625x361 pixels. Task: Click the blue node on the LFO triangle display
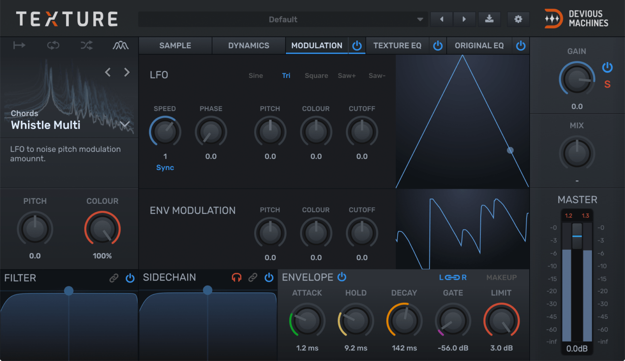pos(510,150)
